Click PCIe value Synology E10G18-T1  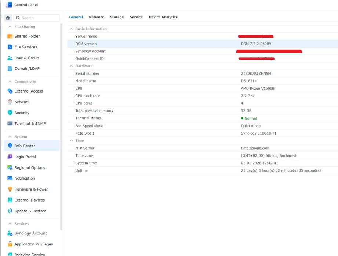258,133
